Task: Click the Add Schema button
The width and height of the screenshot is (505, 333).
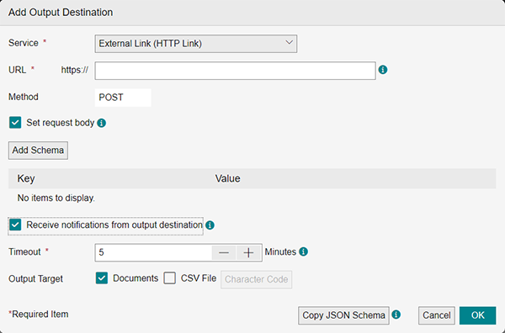Action: (x=38, y=151)
